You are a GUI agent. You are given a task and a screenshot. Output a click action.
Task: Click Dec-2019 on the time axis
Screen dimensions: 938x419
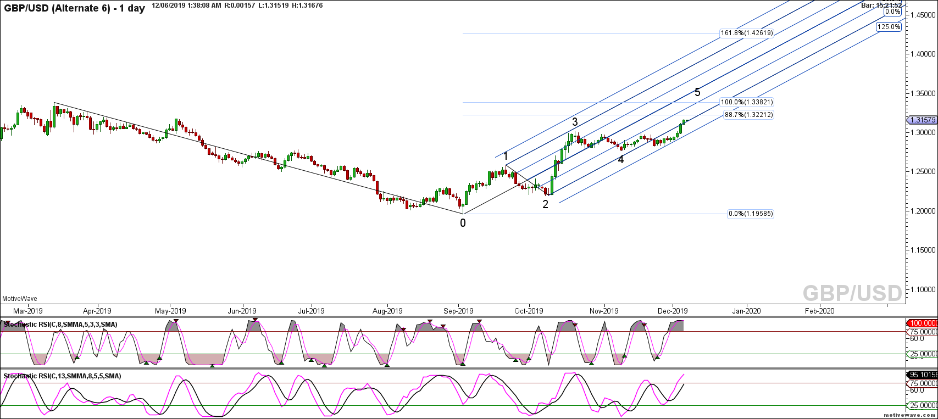673,310
